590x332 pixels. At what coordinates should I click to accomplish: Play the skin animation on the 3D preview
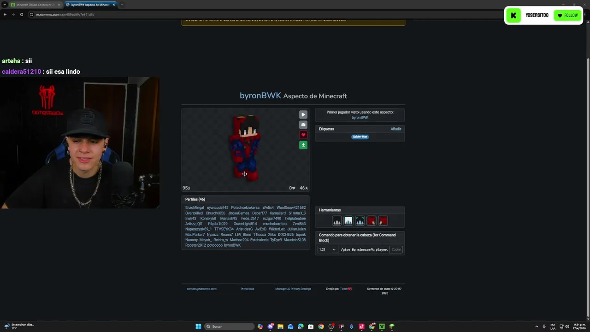(x=303, y=114)
